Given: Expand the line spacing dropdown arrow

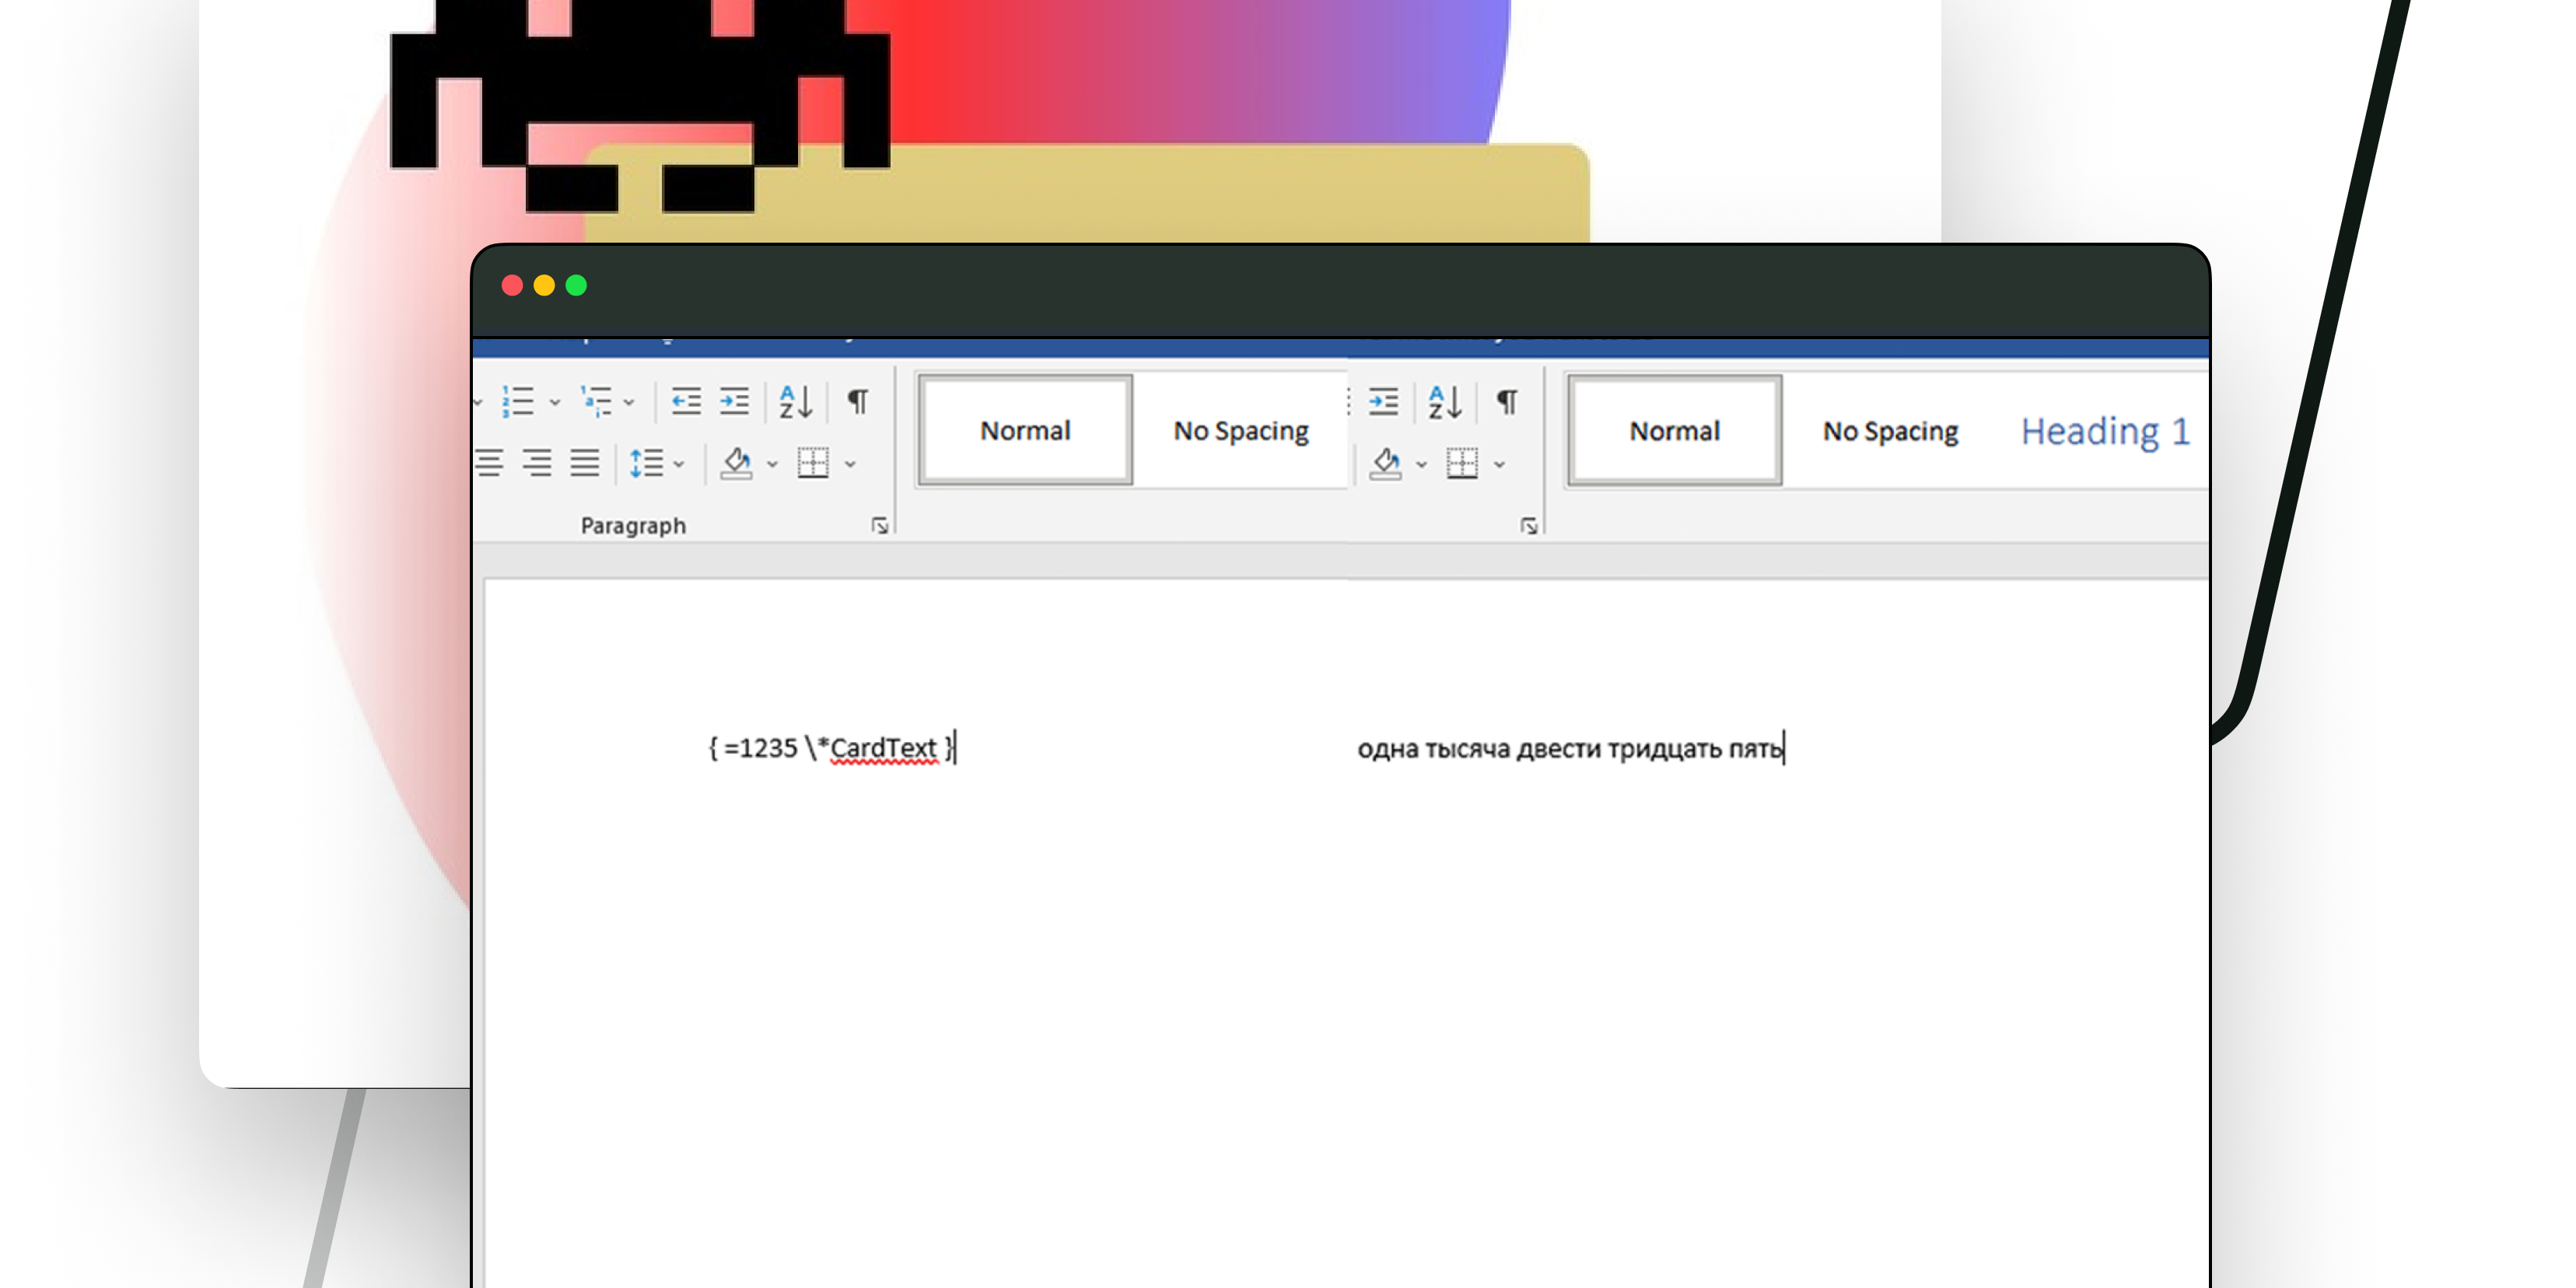Looking at the screenshot, I should (679, 464).
